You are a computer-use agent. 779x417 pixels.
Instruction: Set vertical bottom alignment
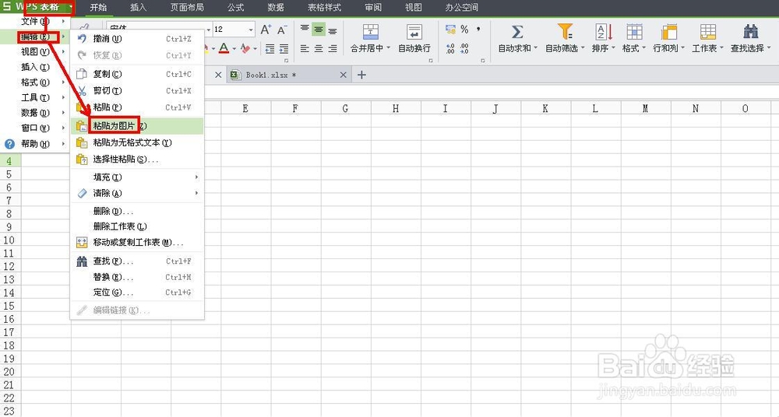[333, 30]
